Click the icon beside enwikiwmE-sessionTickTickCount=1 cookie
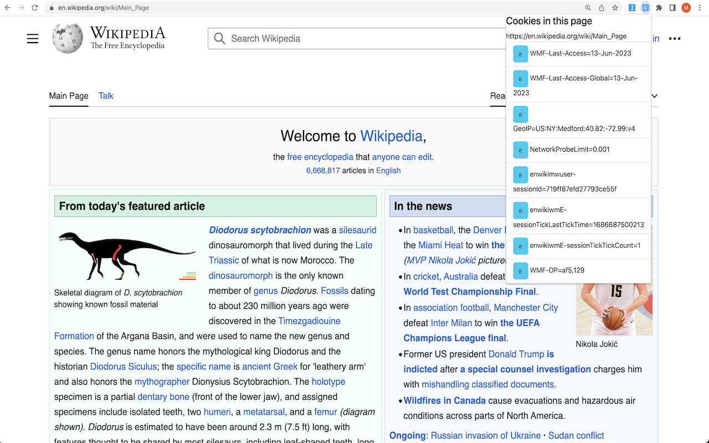Viewport: 709px width, 443px height. tap(520, 245)
